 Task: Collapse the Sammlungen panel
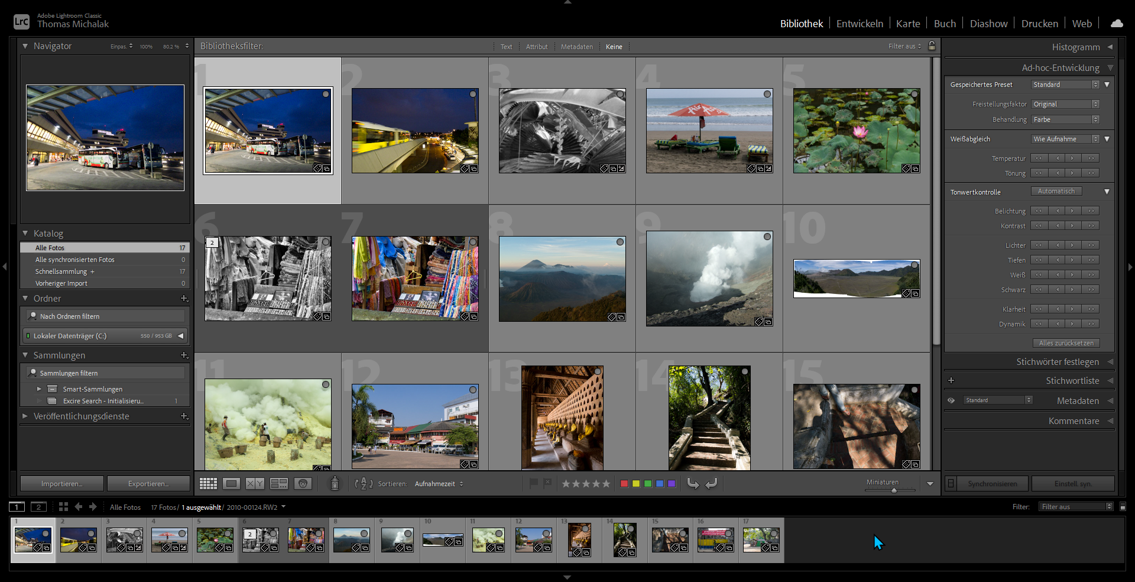[25, 355]
